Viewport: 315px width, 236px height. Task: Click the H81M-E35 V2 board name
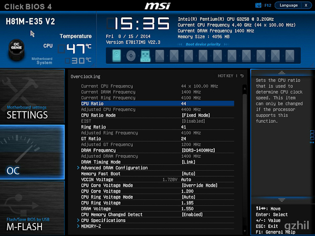tap(30, 22)
